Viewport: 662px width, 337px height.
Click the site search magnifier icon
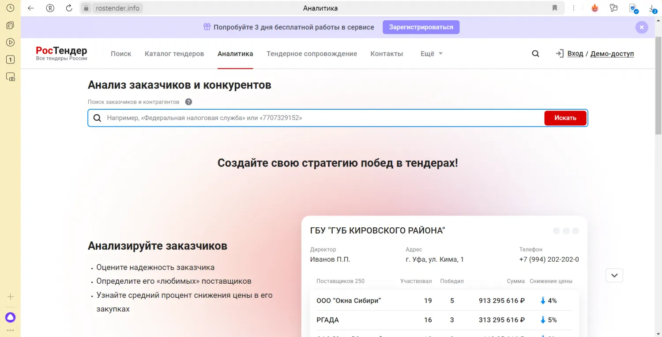coord(535,54)
